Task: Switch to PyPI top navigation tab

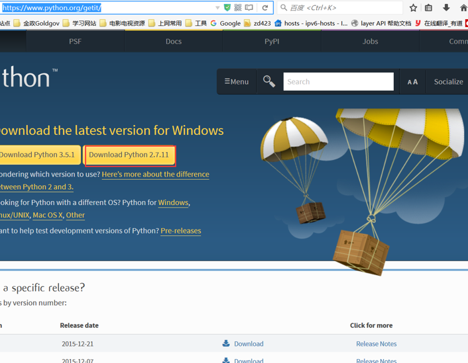Action: click(272, 42)
